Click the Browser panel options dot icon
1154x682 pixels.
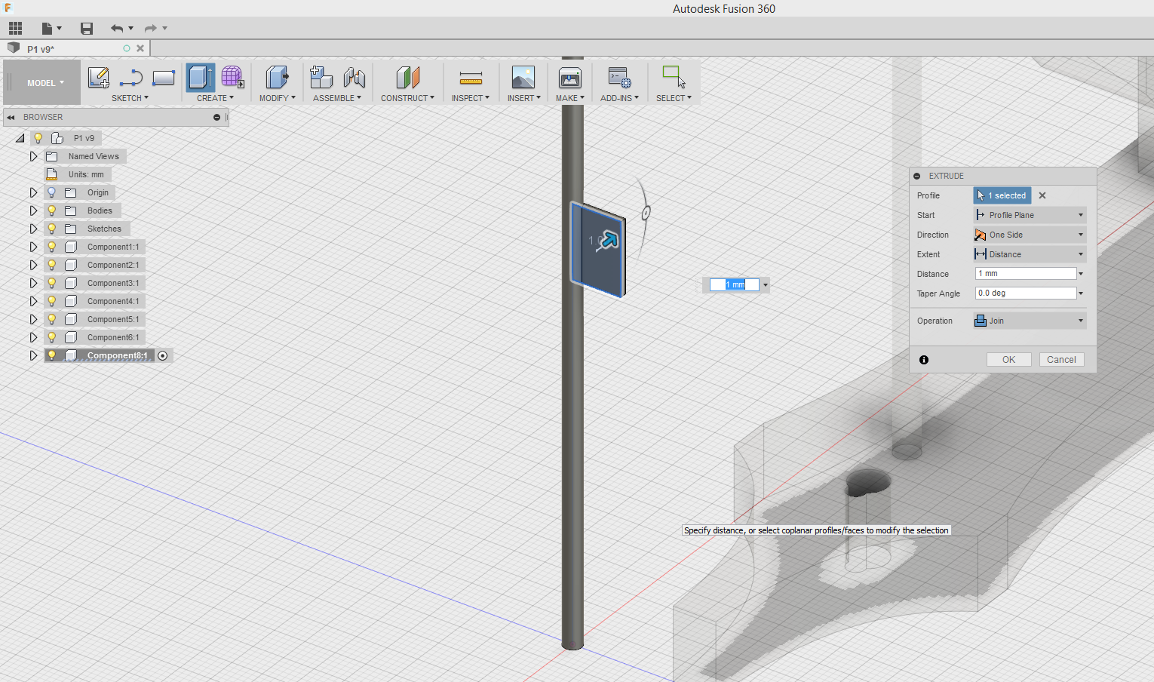pyautogui.click(x=216, y=117)
